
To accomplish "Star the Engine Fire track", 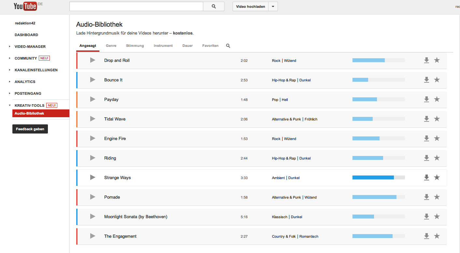I will click(437, 138).
